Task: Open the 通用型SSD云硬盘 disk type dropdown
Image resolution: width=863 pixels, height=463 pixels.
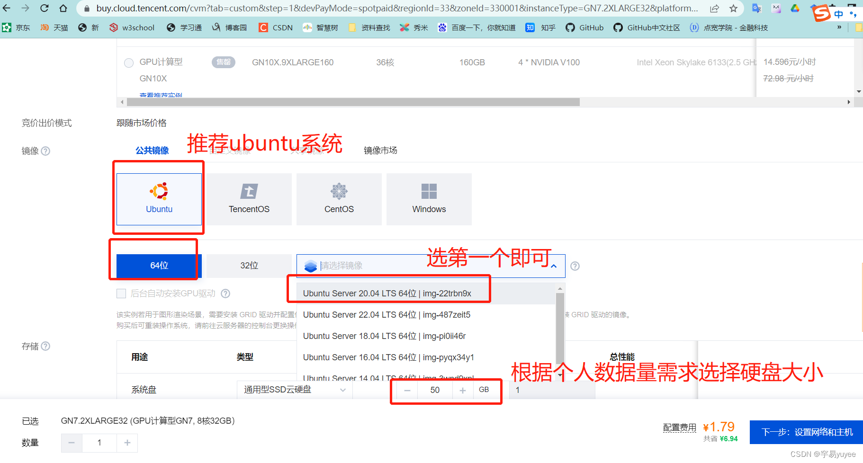Action: 295,390
